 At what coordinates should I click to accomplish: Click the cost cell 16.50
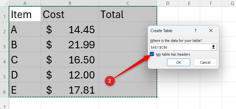[70, 59]
